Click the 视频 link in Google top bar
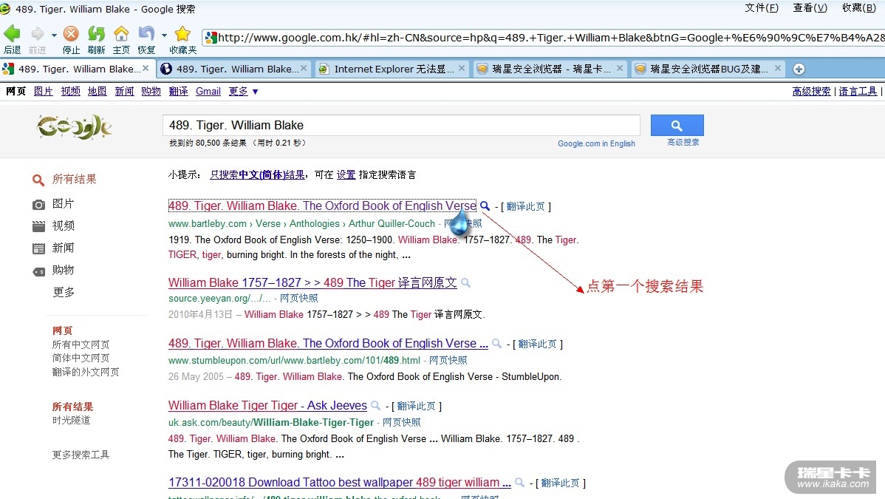This screenshot has width=885, height=499. coord(71,91)
